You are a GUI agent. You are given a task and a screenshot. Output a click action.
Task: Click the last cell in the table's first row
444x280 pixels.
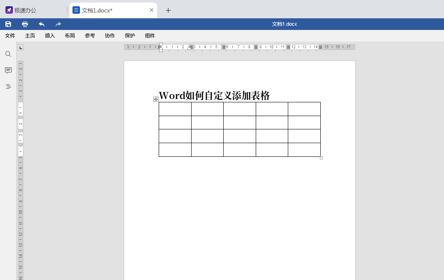click(304, 109)
